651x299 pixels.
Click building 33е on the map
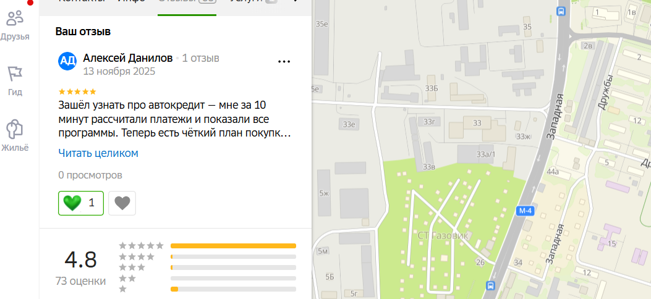tap(349, 124)
